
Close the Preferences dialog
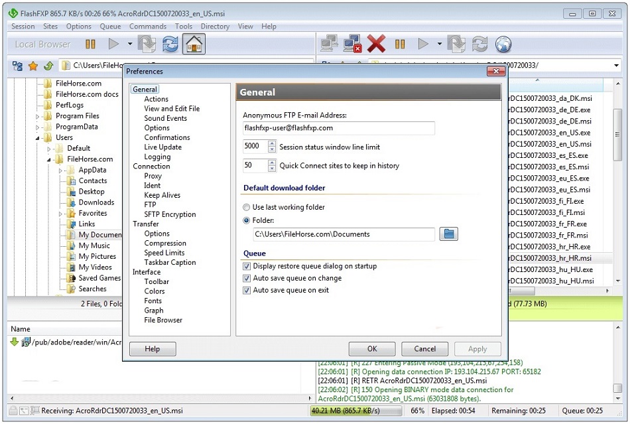coord(496,71)
